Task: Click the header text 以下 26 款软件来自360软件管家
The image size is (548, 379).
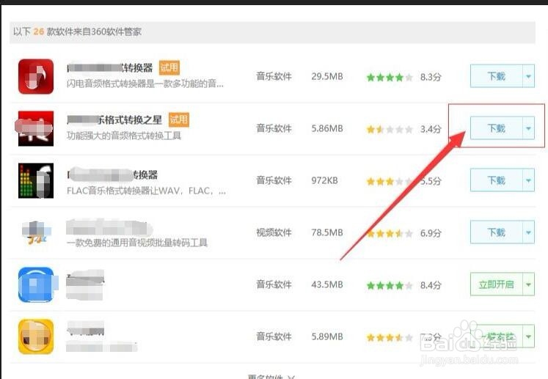Action: [x=77, y=32]
